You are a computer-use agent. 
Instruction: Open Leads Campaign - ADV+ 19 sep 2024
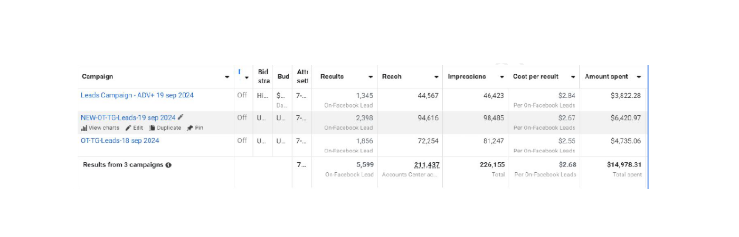coord(137,95)
